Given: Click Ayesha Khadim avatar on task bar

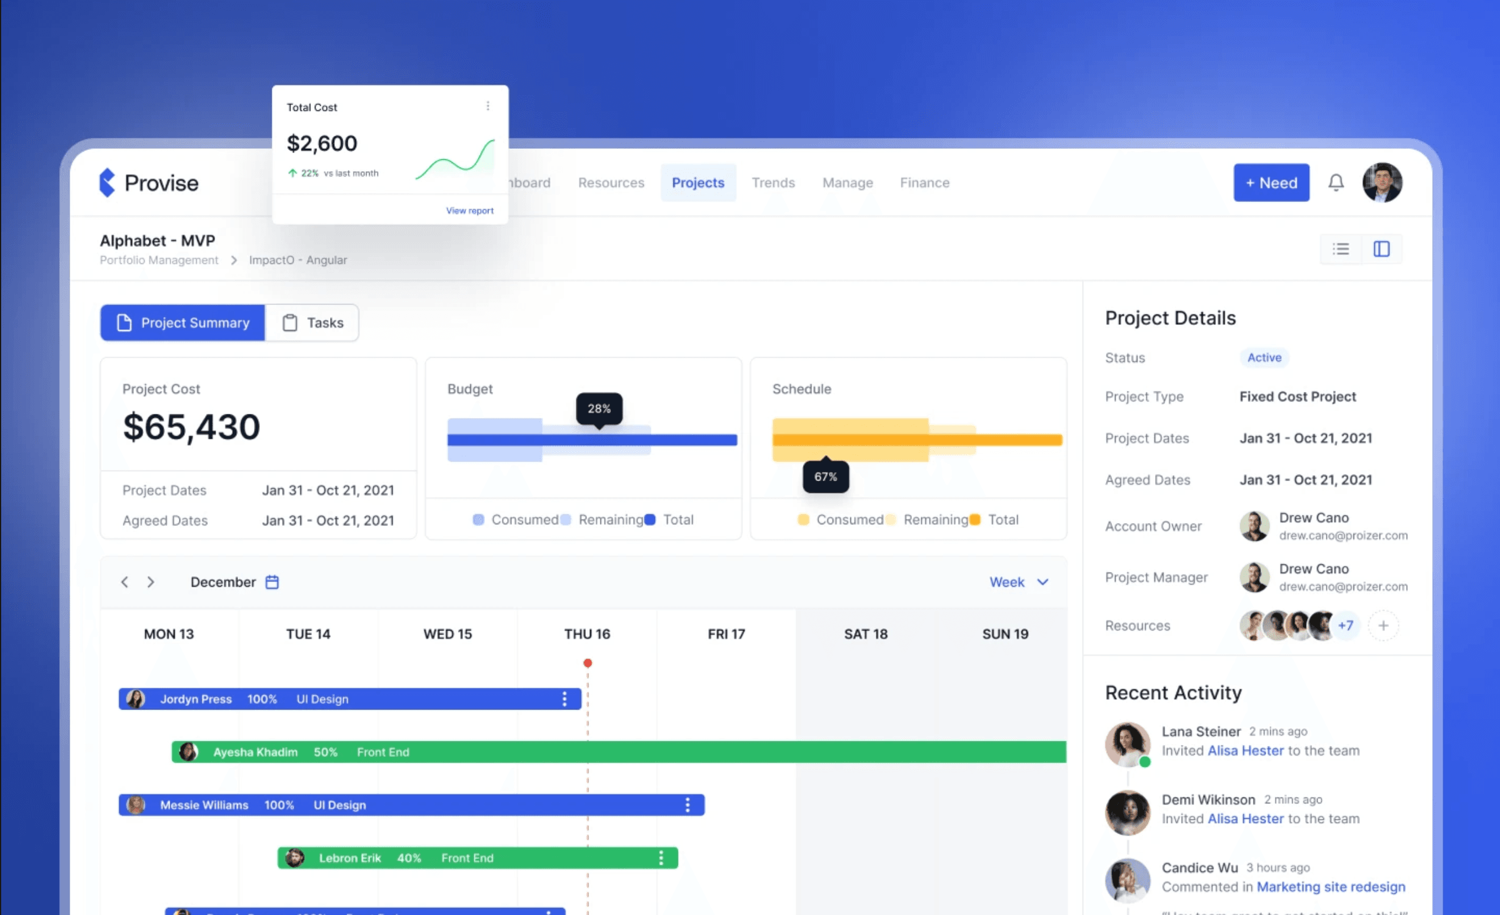Looking at the screenshot, I should pos(189,752).
